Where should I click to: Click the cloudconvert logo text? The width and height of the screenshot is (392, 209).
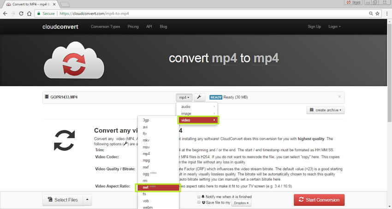click(x=60, y=27)
